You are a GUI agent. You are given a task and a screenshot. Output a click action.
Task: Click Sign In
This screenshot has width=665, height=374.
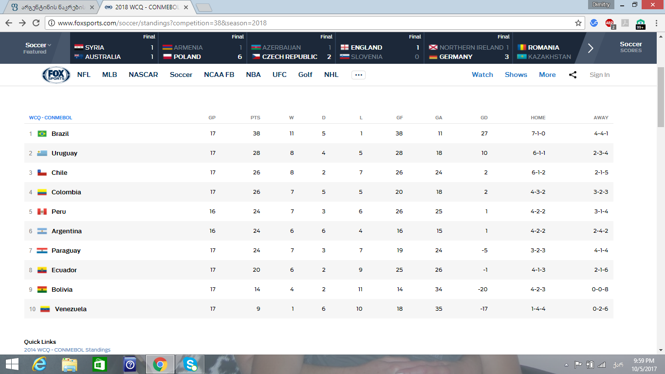click(600, 75)
